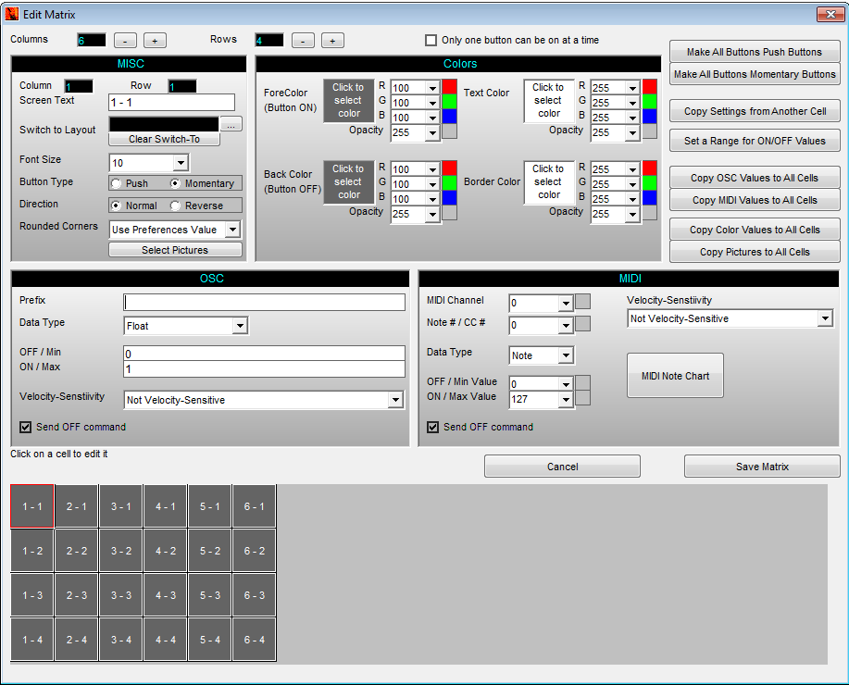Click Set a Range for ON/OFF Values

tap(755, 141)
